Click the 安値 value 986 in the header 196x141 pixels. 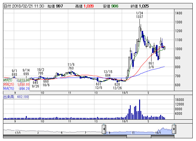(115, 6)
